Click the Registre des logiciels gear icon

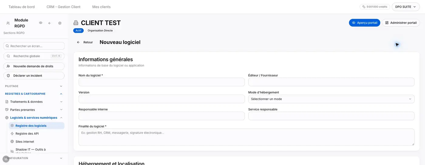click(x=12, y=126)
